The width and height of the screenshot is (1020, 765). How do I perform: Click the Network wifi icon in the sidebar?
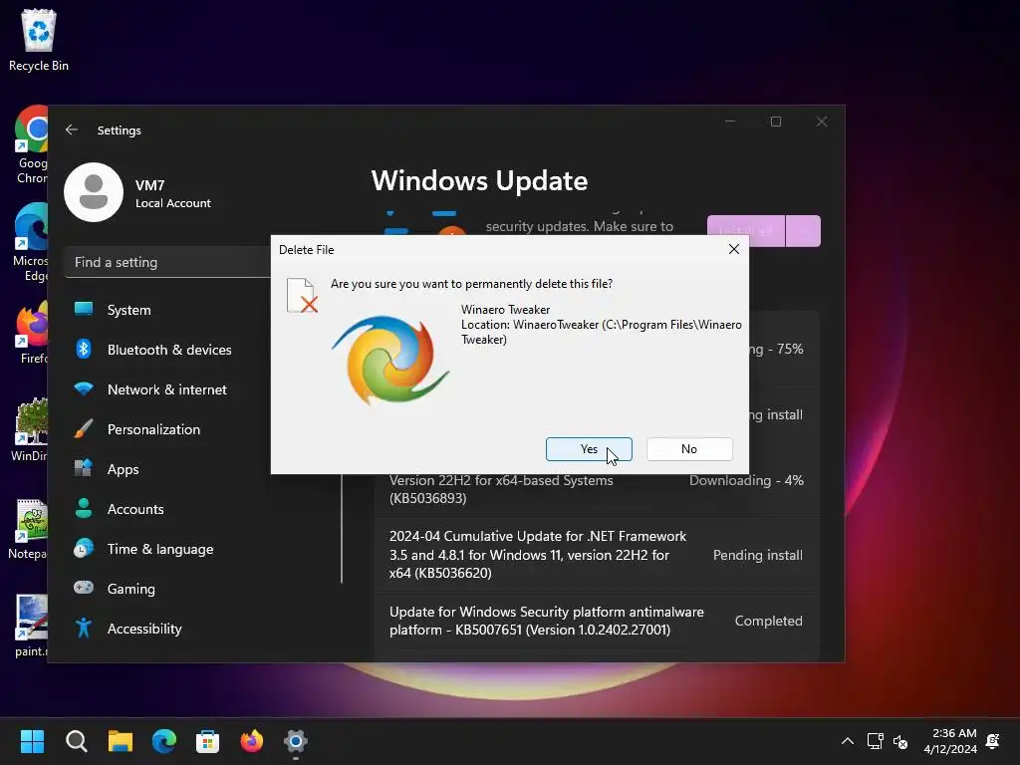pos(84,389)
